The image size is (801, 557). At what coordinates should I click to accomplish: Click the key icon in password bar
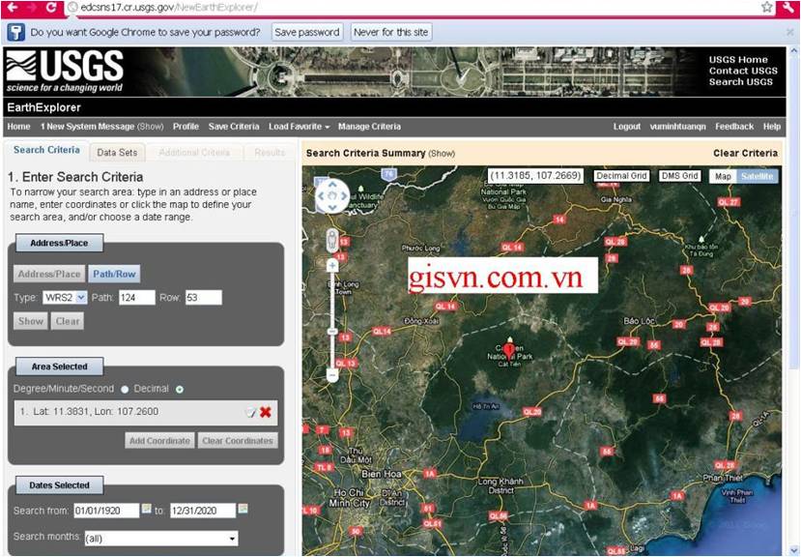point(15,32)
